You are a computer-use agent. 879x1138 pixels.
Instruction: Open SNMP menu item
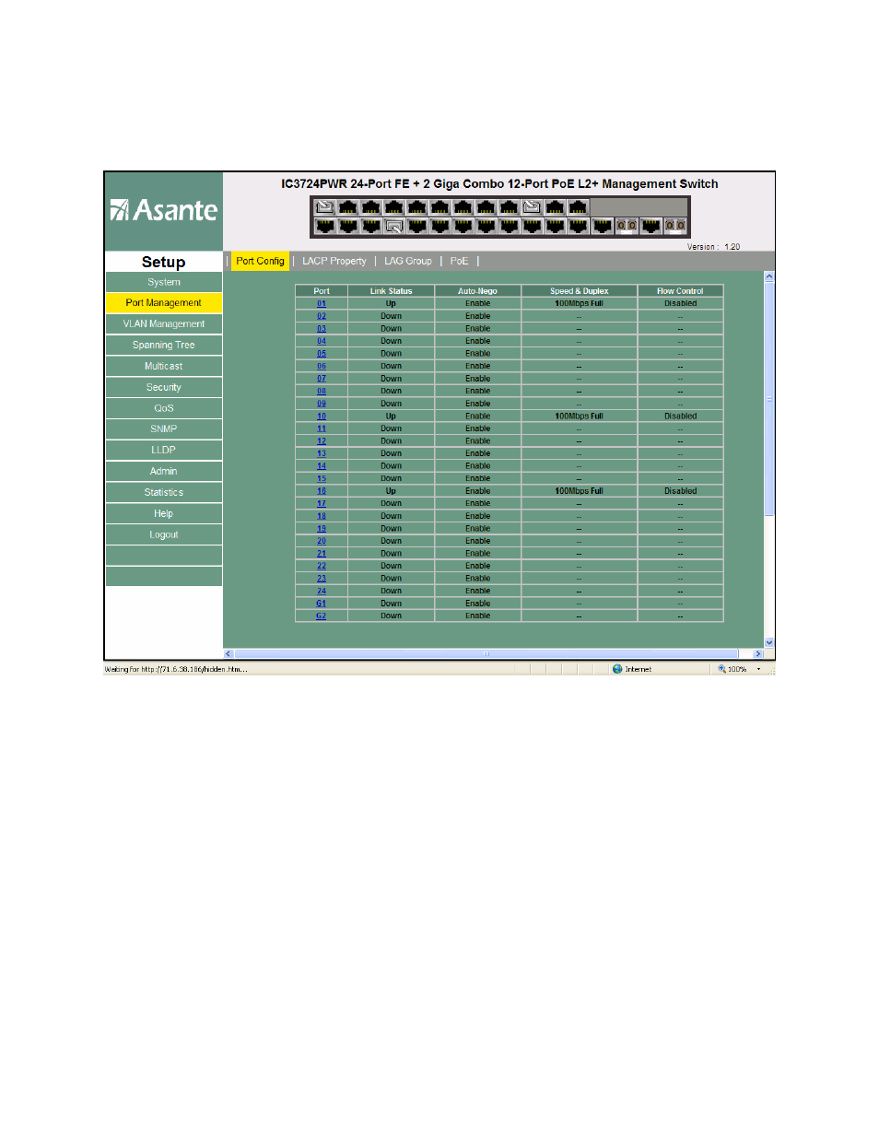pos(164,428)
